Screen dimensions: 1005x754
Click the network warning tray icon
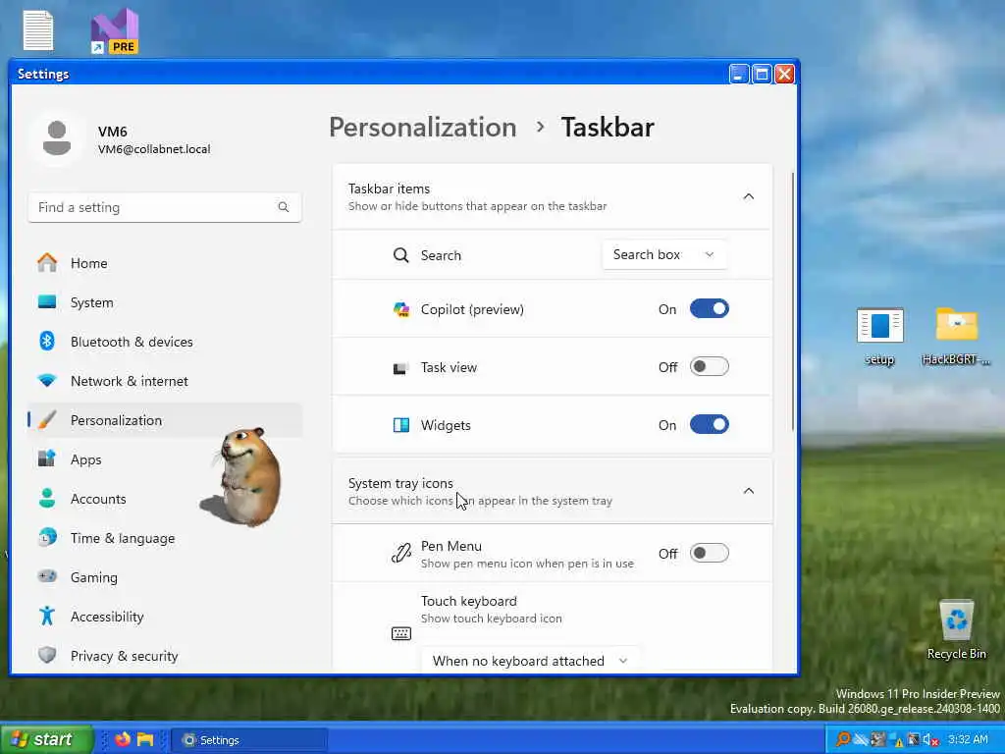pyautogui.click(x=896, y=740)
